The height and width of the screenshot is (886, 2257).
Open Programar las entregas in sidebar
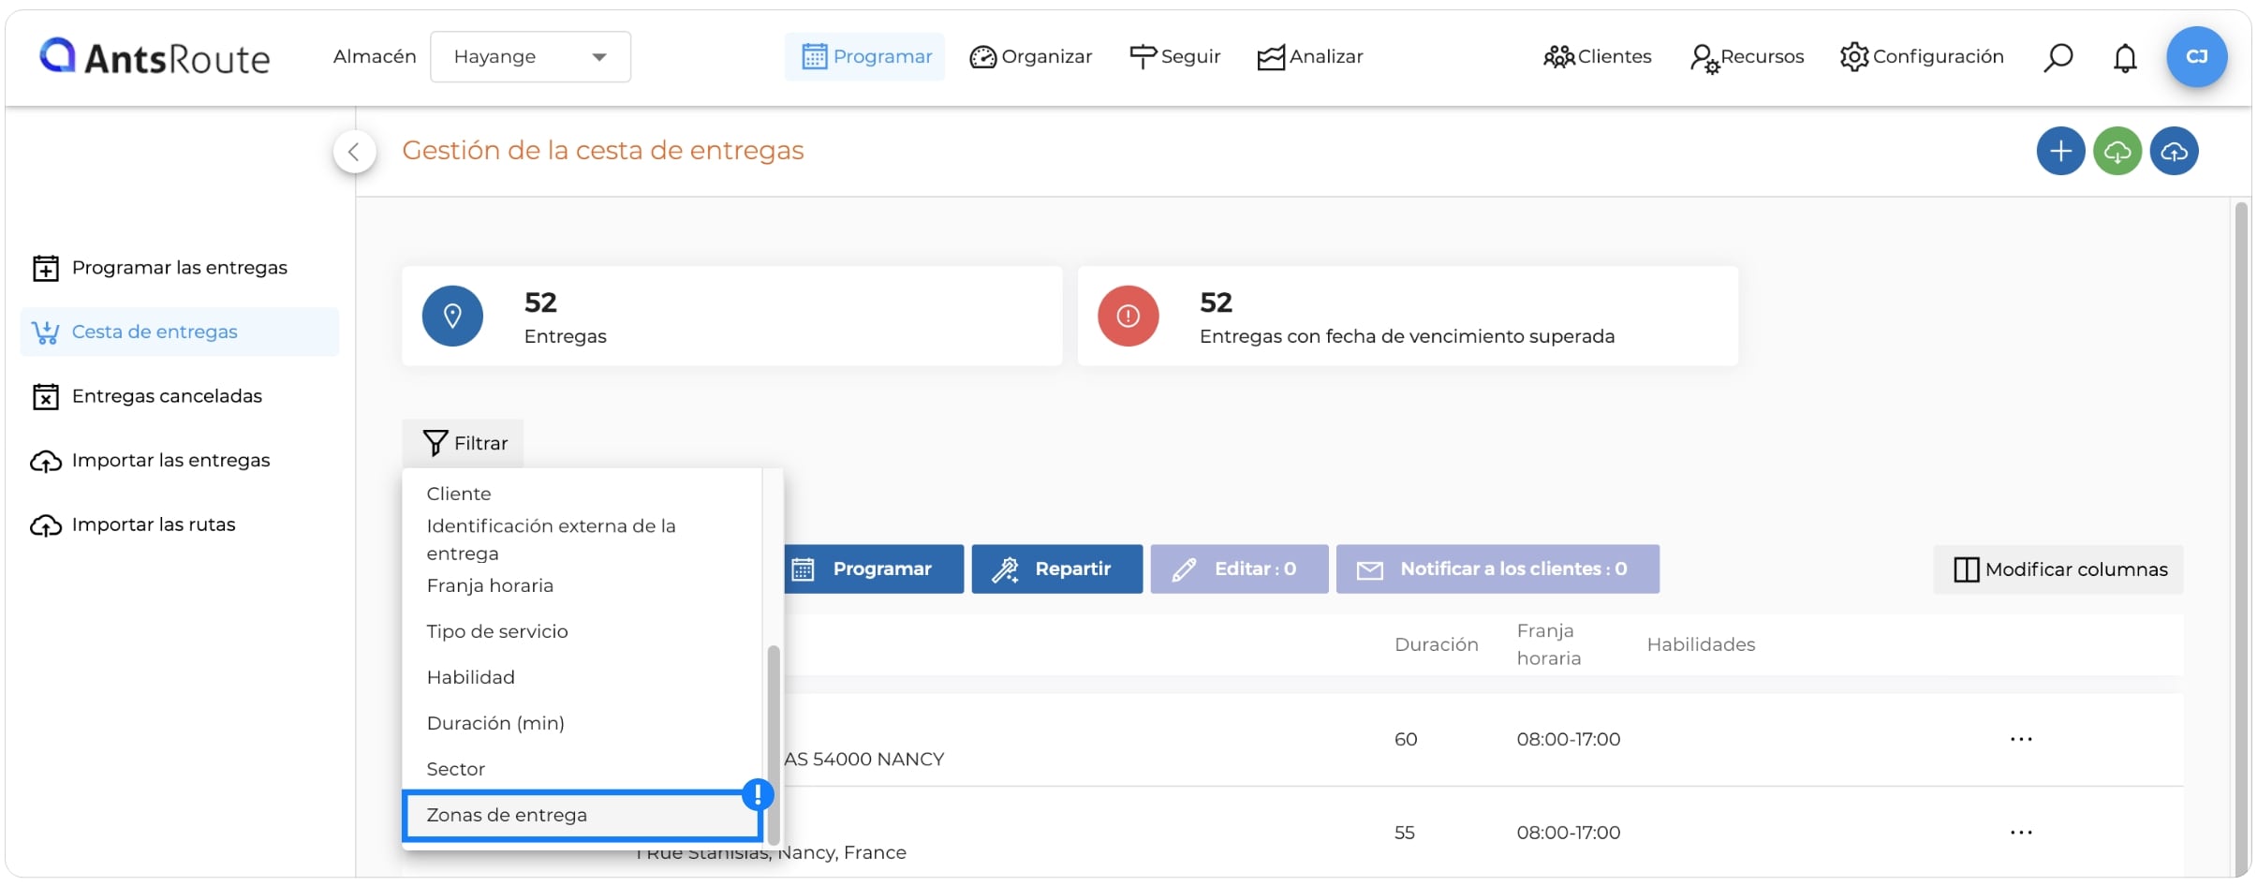pos(179,268)
